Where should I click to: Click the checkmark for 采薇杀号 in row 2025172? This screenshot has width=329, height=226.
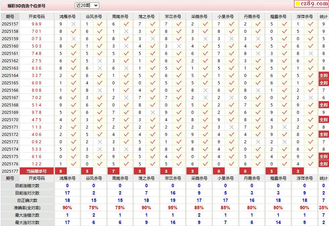(x=205, y=135)
